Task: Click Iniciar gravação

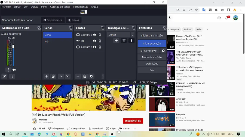Action: pos(152,44)
